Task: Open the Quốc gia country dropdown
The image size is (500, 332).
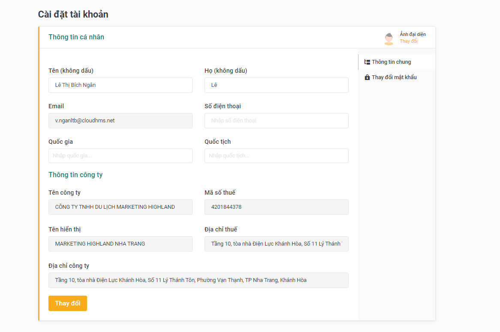Action: 120,156
